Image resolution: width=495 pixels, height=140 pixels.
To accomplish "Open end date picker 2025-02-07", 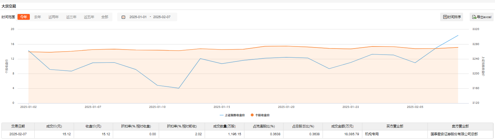I will [162, 17].
